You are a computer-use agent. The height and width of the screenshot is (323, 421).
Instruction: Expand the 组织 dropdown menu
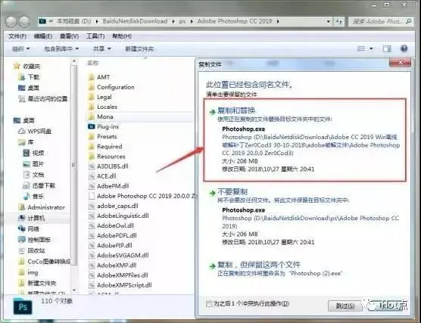pyautogui.click(x=21, y=49)
